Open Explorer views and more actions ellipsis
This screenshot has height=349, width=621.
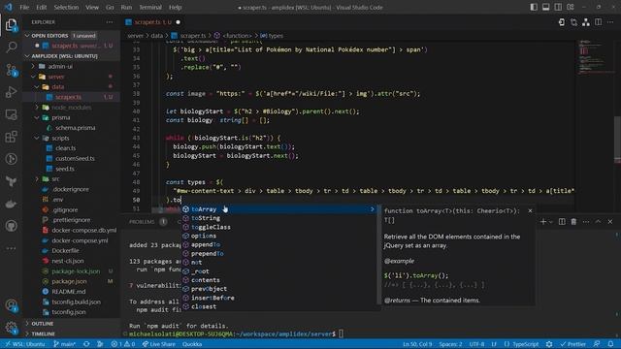pos(110,22)
